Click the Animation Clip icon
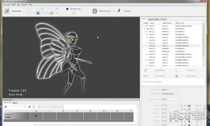 [67, 9]
